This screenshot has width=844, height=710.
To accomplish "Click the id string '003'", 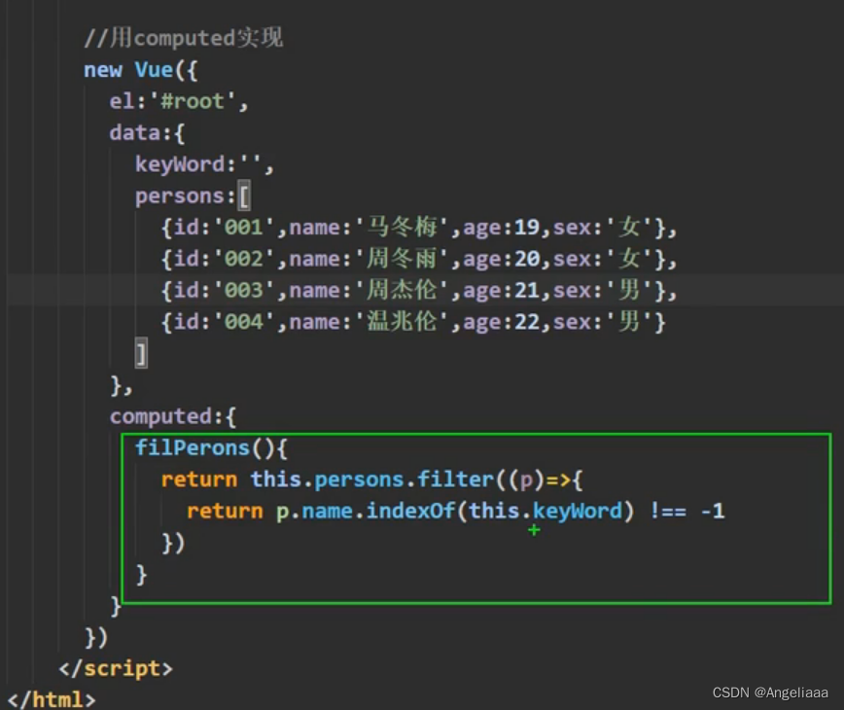I will tap(244, 291).
